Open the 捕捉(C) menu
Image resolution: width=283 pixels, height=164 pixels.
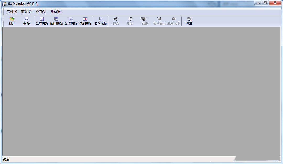pyautogui.click(x=26, y=12)
